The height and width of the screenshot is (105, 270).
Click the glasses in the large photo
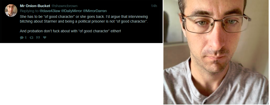pos(216,23)
